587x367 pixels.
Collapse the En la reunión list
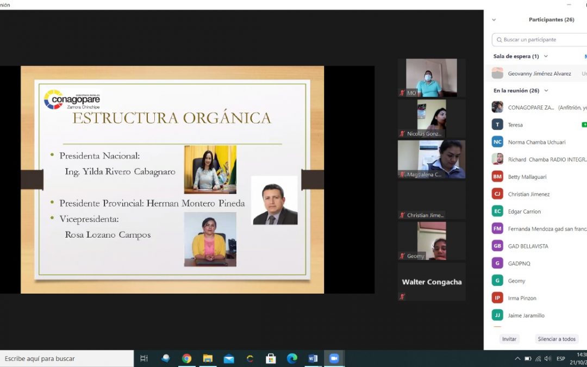546,91
